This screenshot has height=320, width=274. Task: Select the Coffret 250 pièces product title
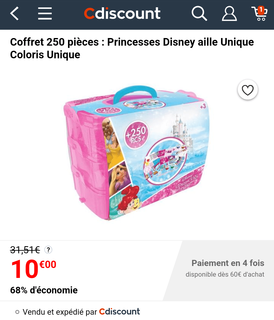pos(132,48)
